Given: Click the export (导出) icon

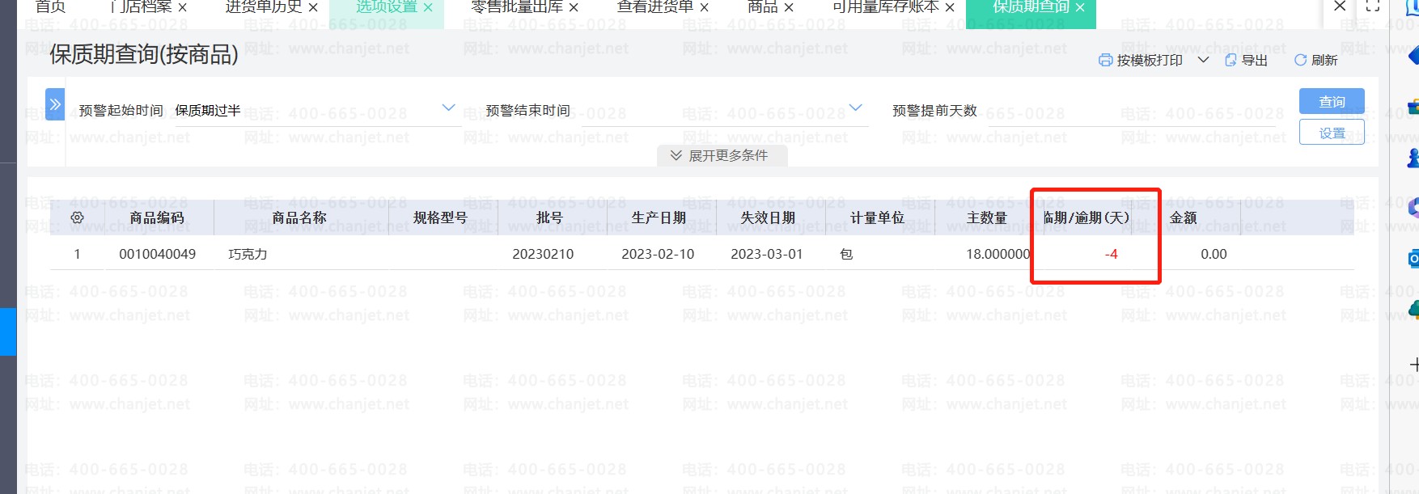Looking at the screenshot, I should [x=1231, y=60].
